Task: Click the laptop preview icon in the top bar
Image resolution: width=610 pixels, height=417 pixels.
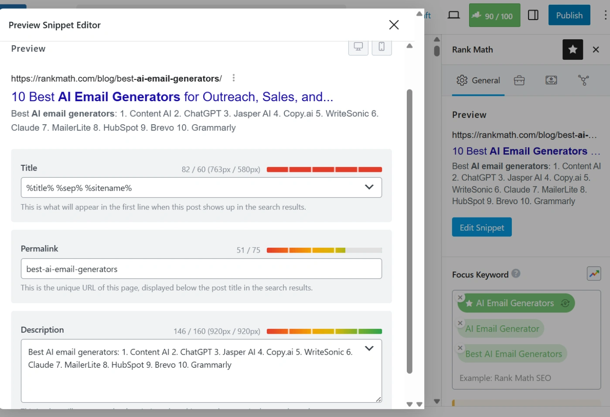Action: tap(453, 15)
